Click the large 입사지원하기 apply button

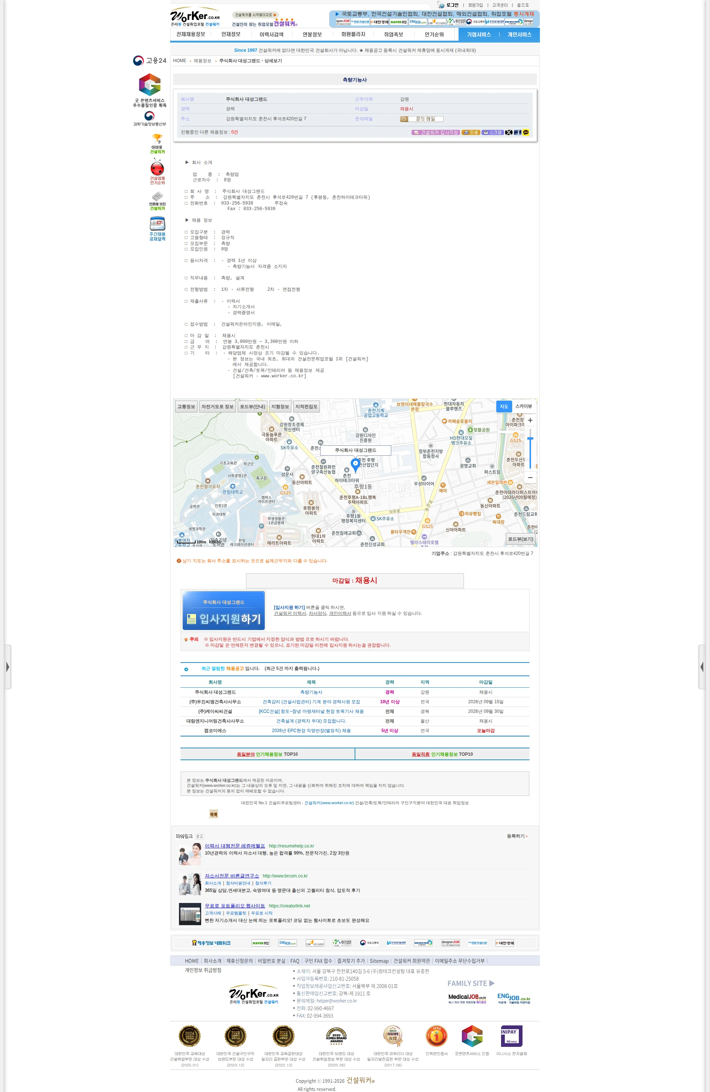coord(224,611)
